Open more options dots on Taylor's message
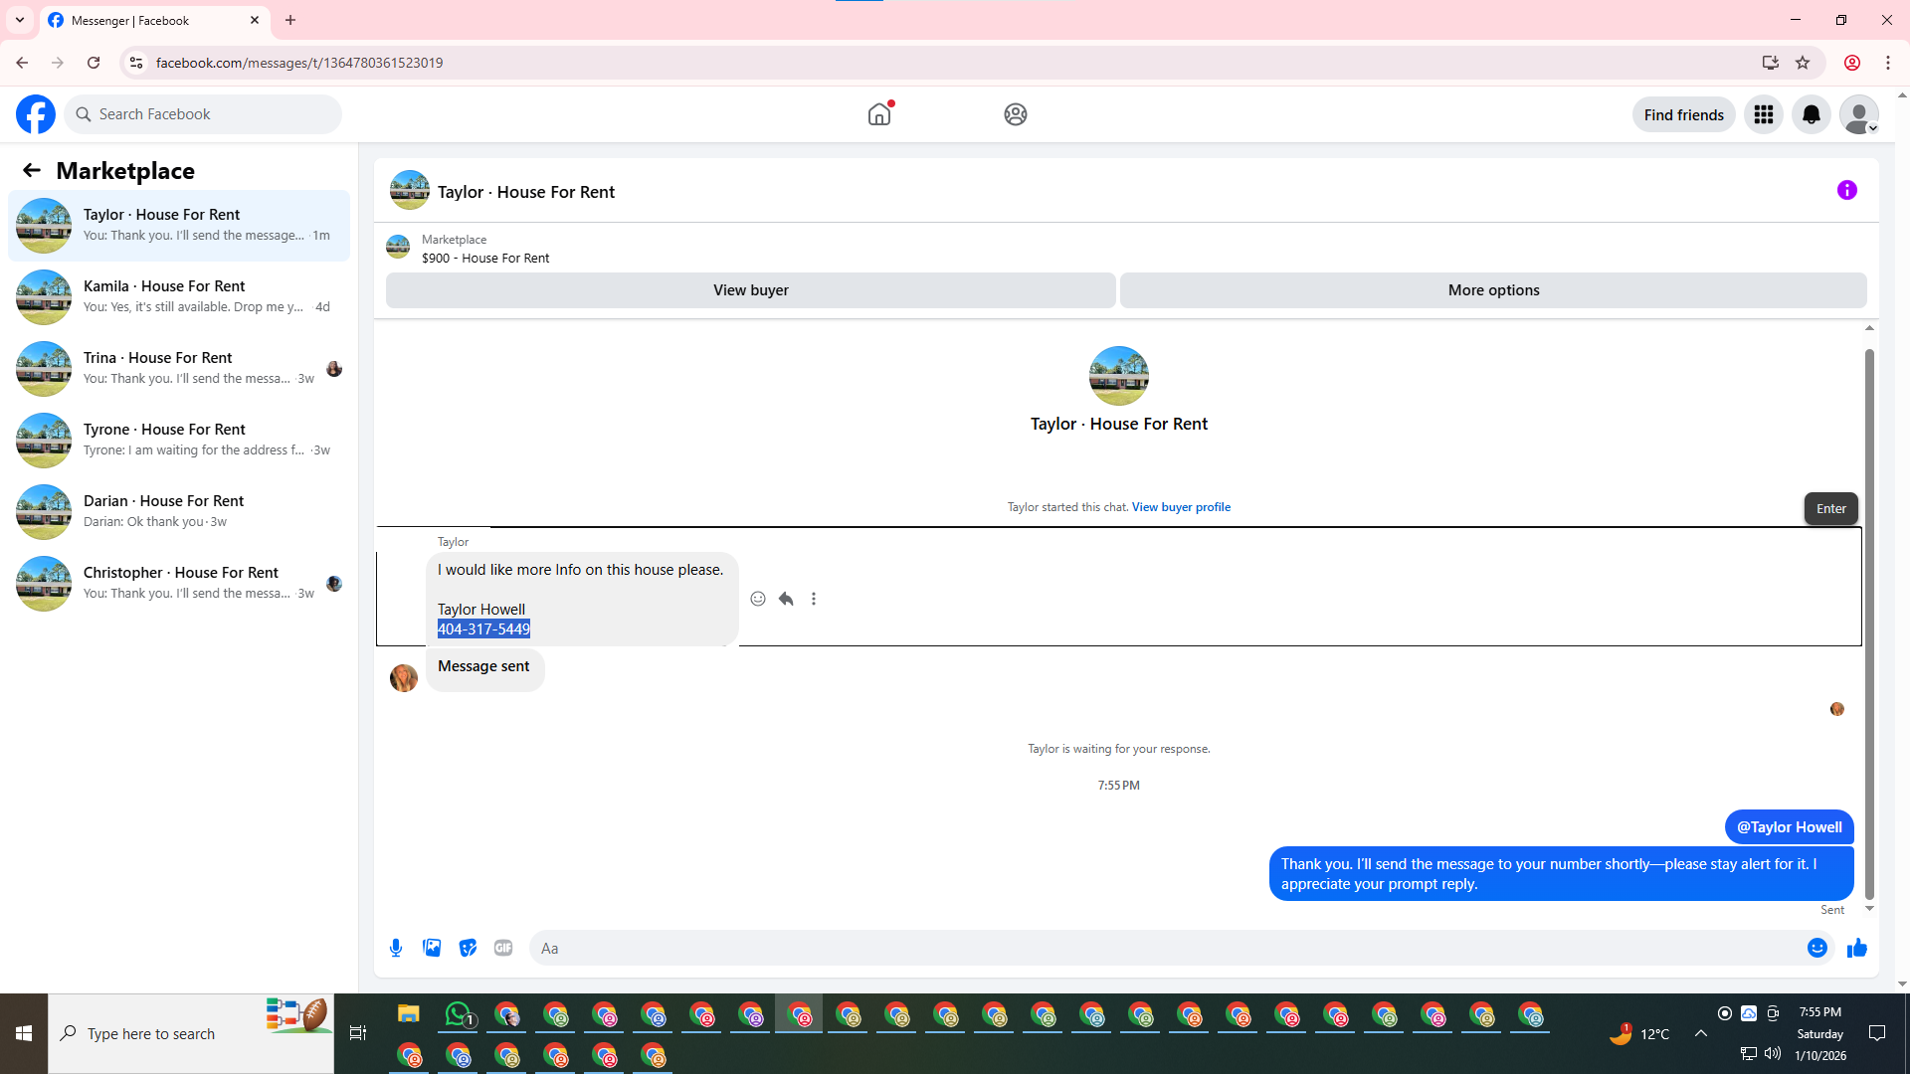This screenshot has height=1074, width=1910. (x=814, y=599)
